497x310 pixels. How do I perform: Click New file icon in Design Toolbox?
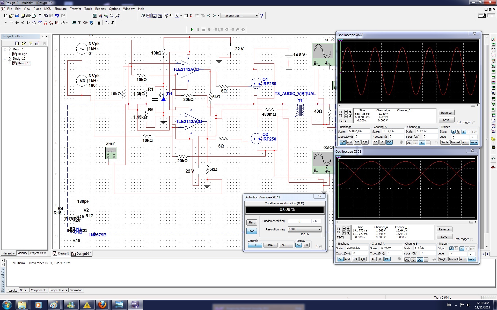[x=17, y=43]
